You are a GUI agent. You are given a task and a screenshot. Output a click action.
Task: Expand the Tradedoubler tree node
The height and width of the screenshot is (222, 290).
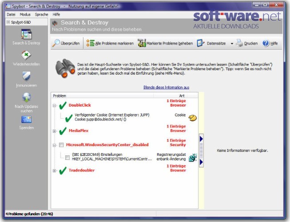[54, 171]
